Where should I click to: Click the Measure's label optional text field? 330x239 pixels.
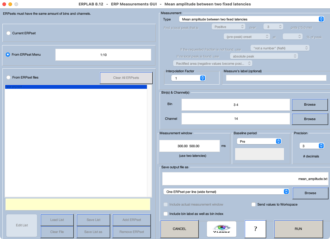click(x=276, y=78)
